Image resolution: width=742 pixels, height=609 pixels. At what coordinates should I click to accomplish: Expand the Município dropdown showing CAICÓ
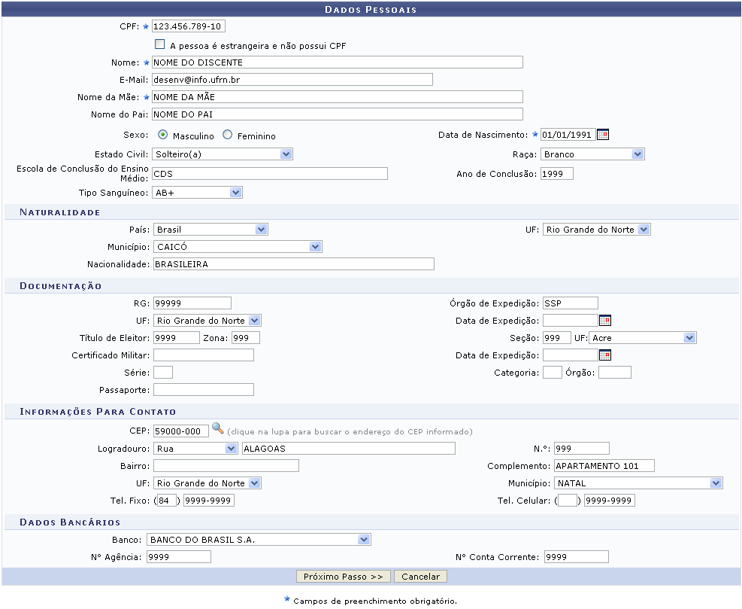(237, 247)
